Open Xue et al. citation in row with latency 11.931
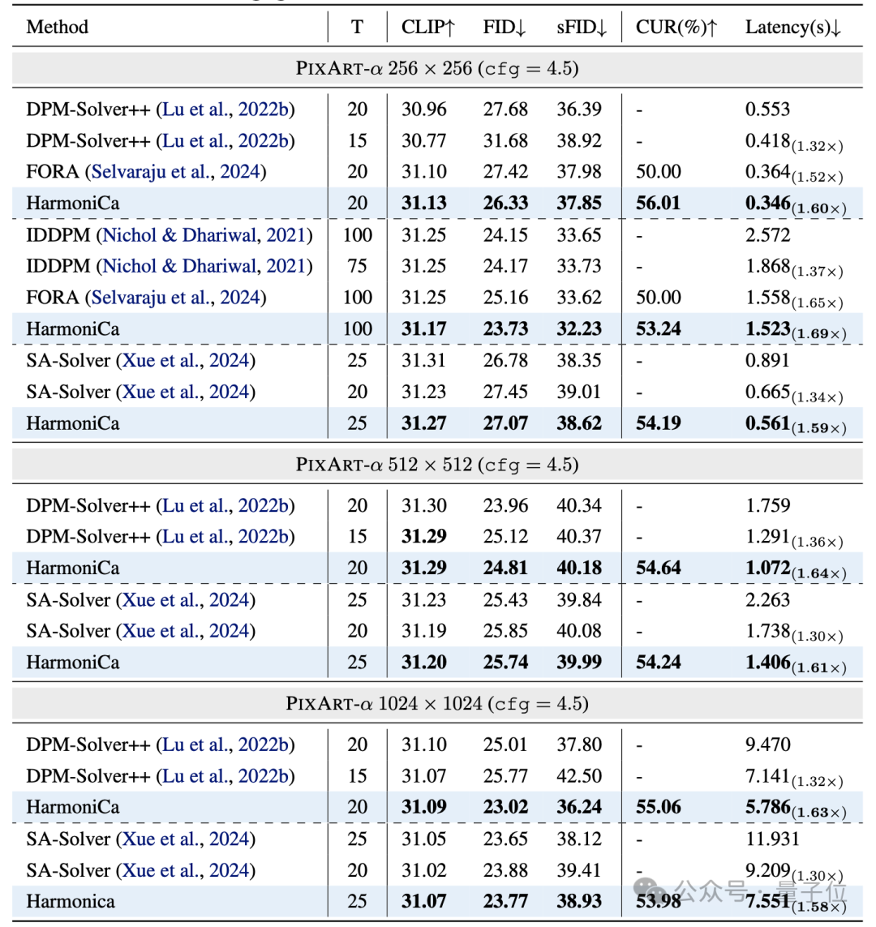876x927 pixels. coord(187,839)
